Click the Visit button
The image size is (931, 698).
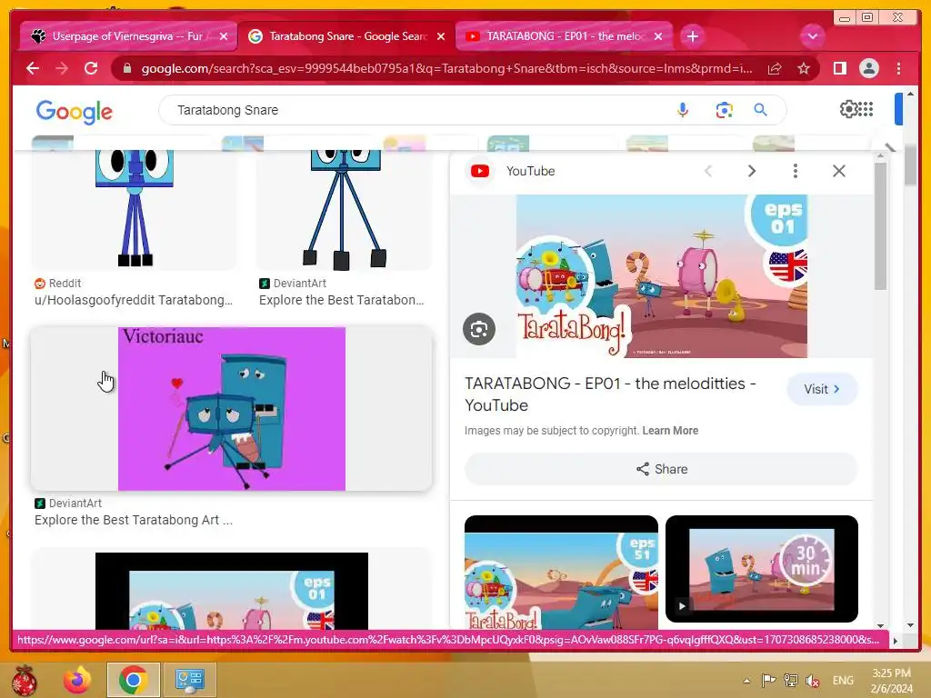822,389
